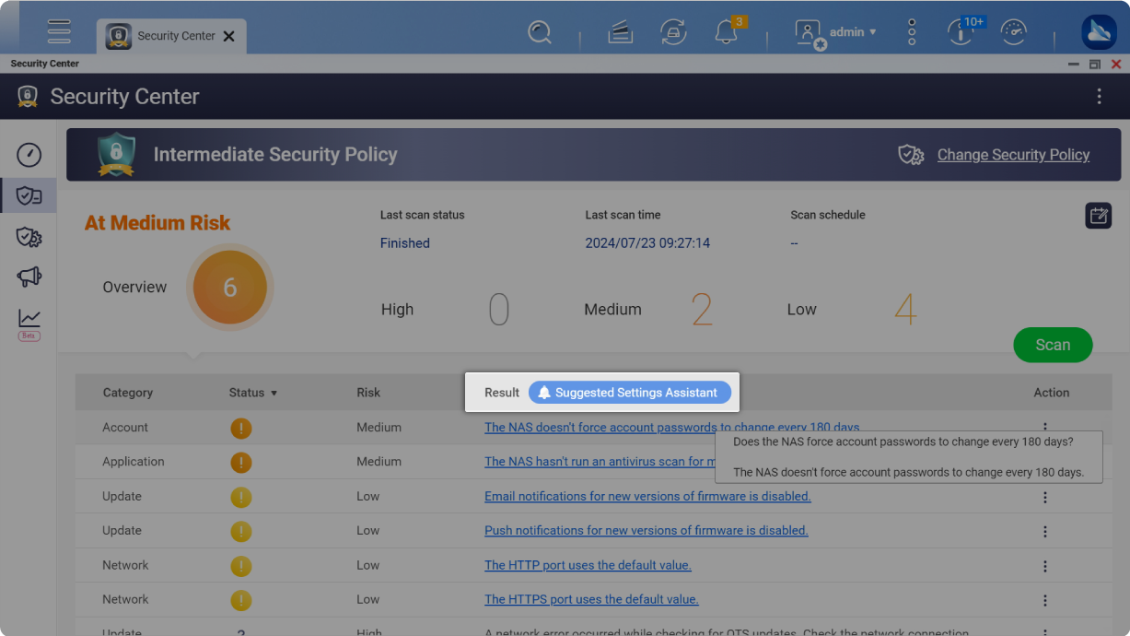Image resolution: width=1130 pixels, height=636 pixels.
Task: Click the Security Center app logo icon
Action: tap(28, 97)
